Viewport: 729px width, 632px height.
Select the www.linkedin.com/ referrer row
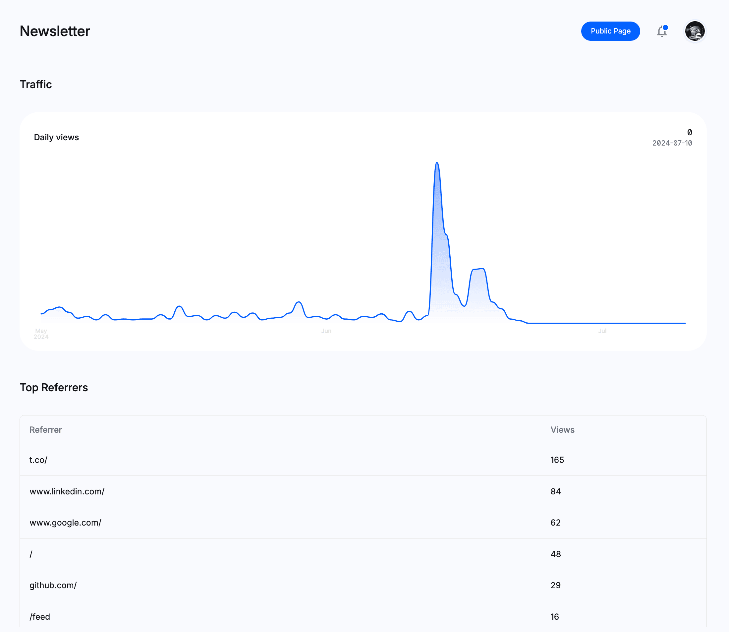(363, 491)
